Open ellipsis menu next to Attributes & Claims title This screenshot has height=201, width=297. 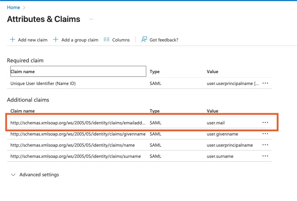click(91, 19)
